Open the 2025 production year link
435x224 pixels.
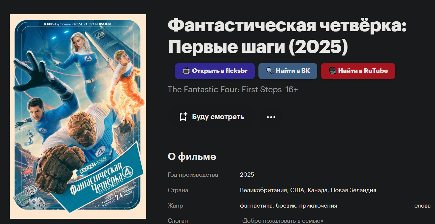click(247, 175)
